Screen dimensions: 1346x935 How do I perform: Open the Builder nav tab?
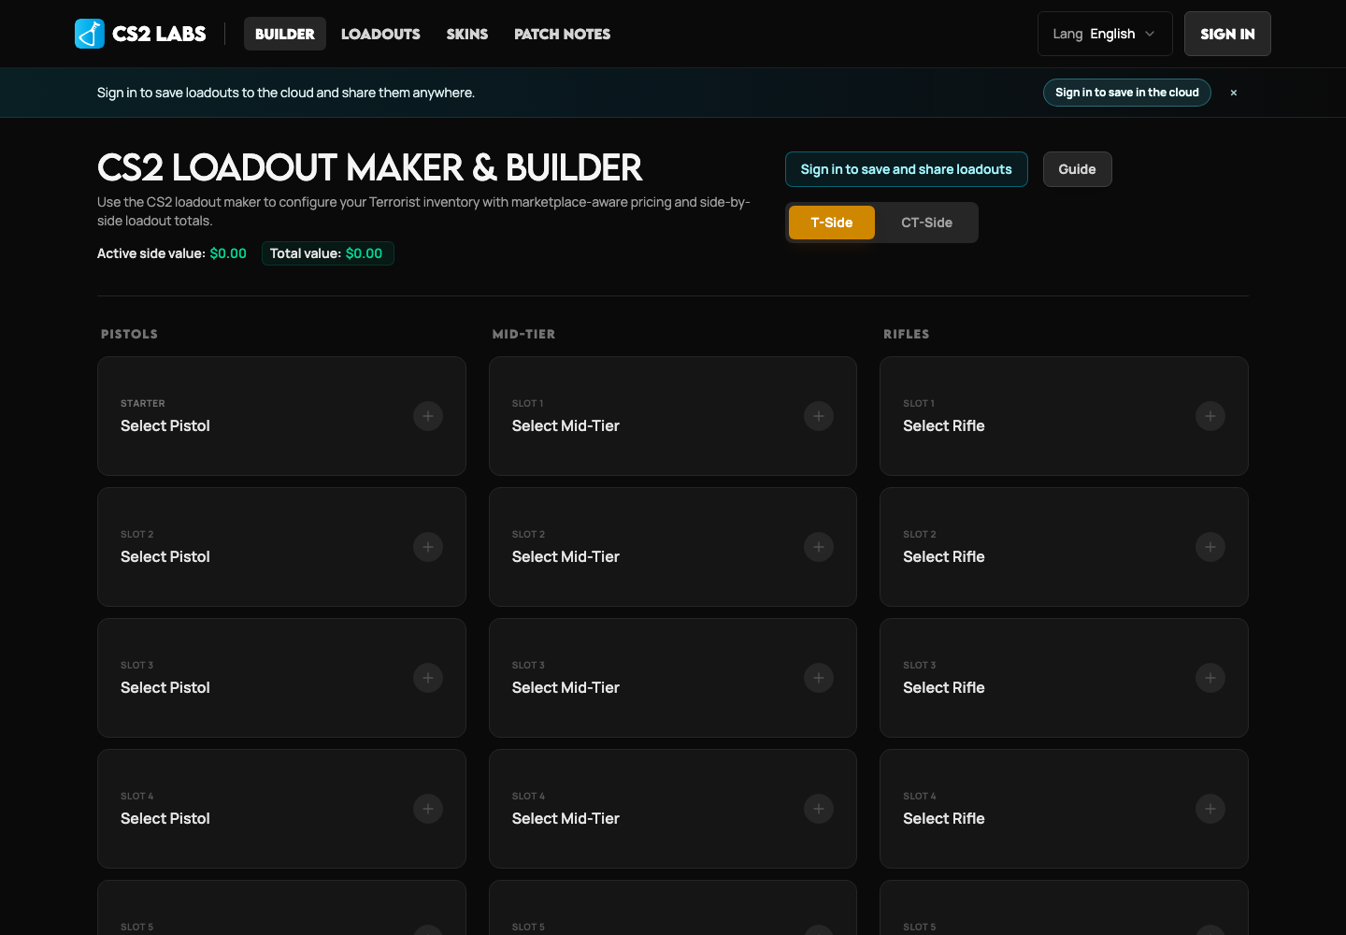285,34
